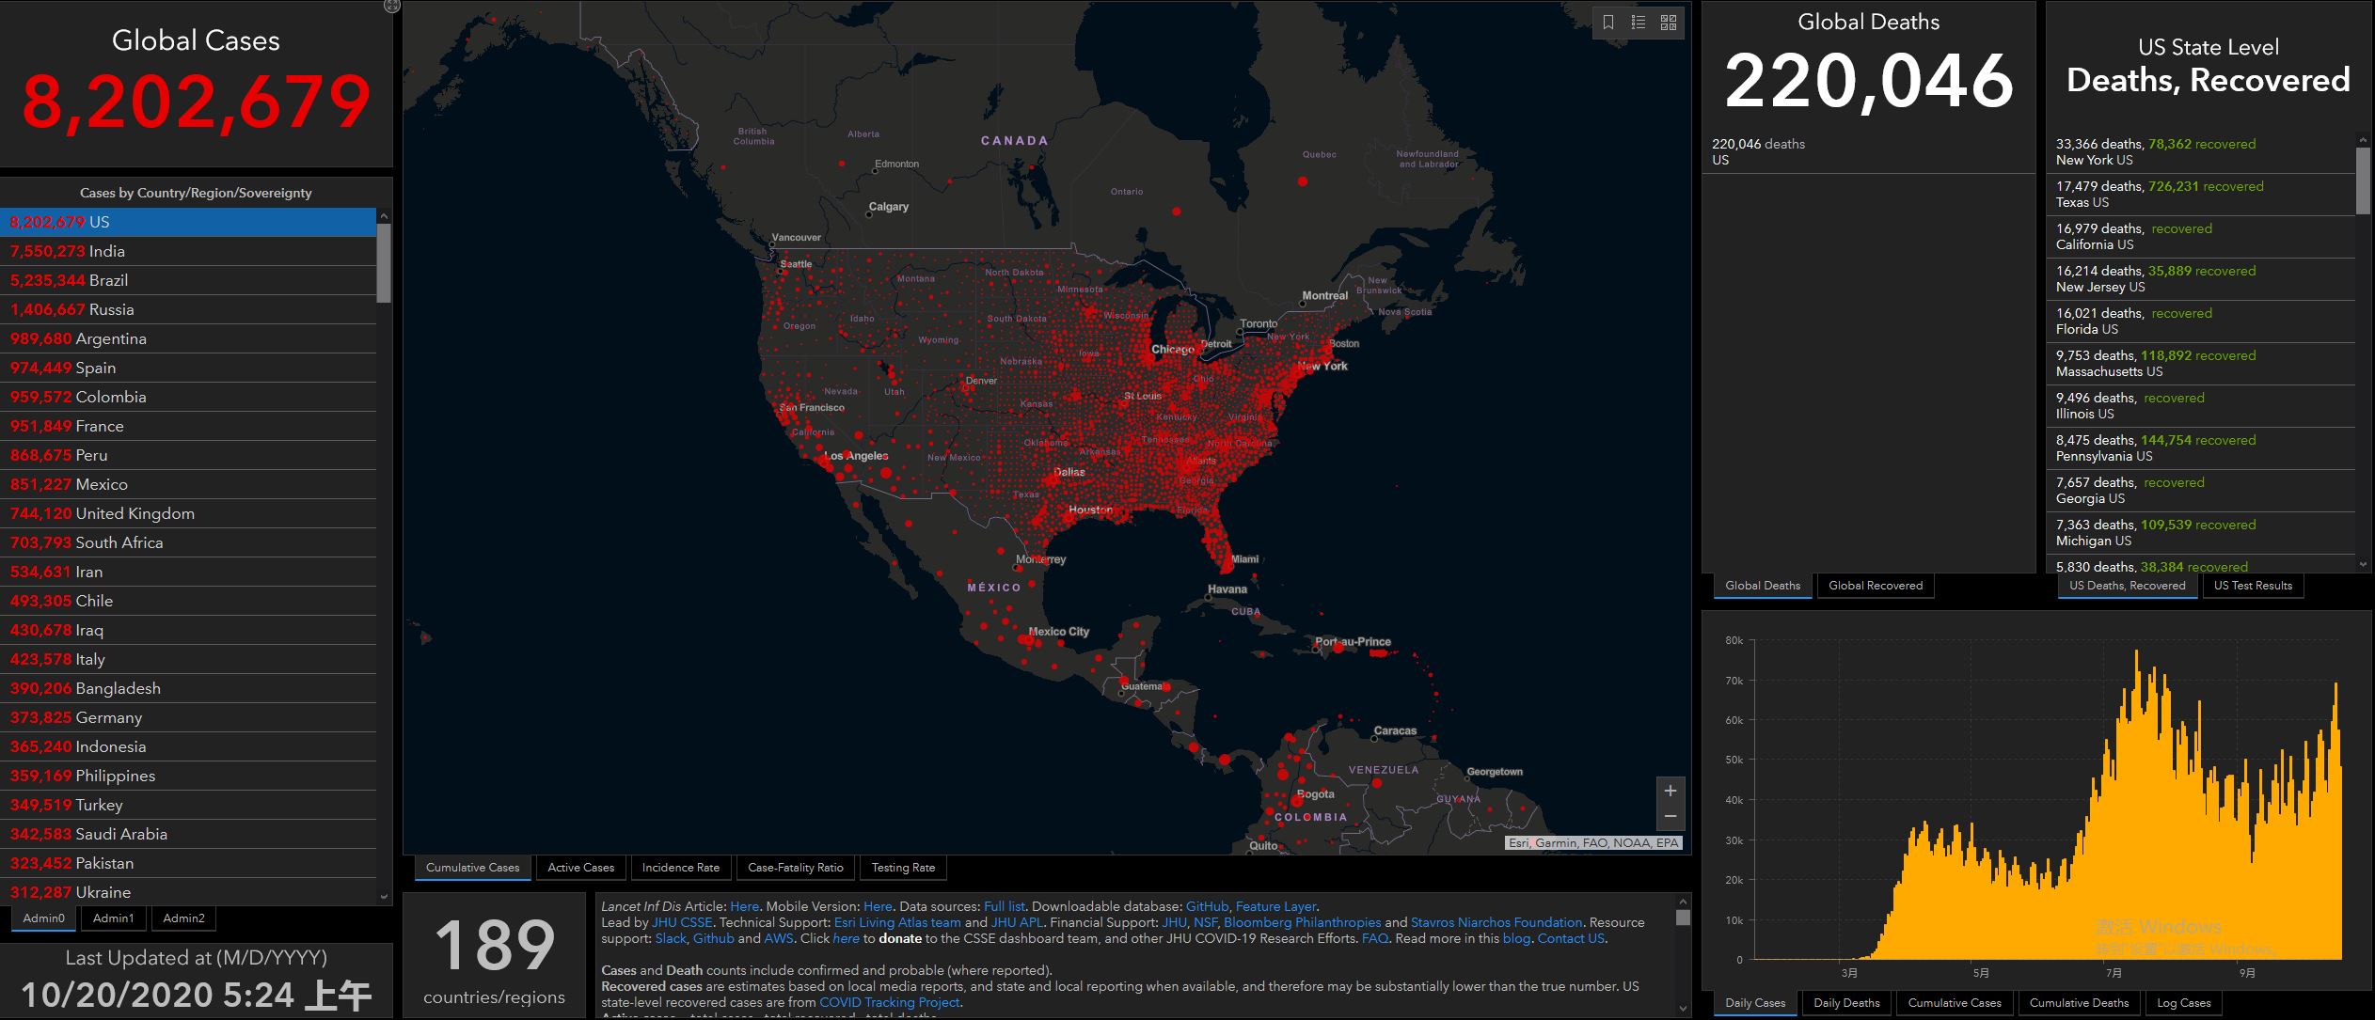Zoom out with the map minus button
The height and width of the screenshot is (1020, 2375).
pos(1670,816)
